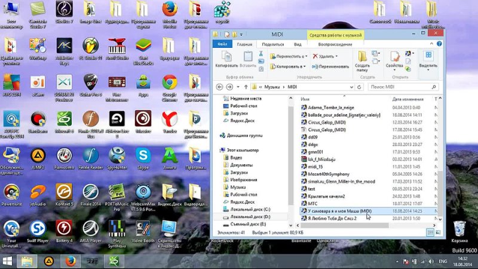Select the Mozilla Firefox desktop icon
The width and height of the screenshot is (478, 269).
(170, 14)
